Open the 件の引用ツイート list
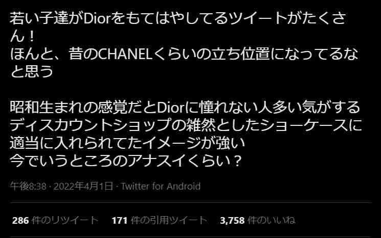The height and width of the screenshot is (238, 381). pyautogui.click(x=169, y=220)
